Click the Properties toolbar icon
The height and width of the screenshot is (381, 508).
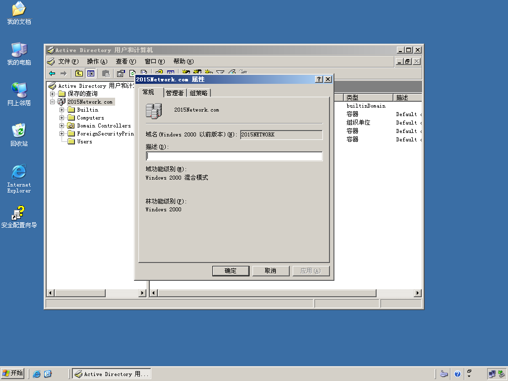coord(121,73)
